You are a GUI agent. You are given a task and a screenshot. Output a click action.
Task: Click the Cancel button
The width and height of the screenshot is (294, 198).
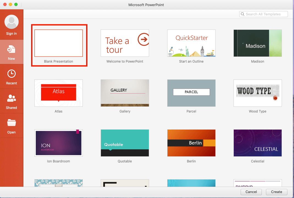pyautogui.click(x=251, y=192)
